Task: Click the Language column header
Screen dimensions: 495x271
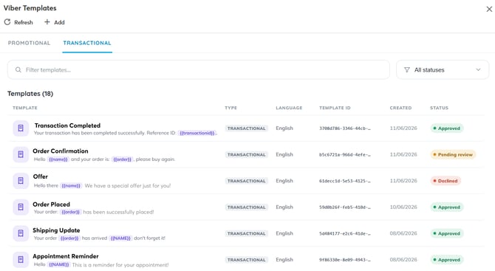Action: [289, 108]
